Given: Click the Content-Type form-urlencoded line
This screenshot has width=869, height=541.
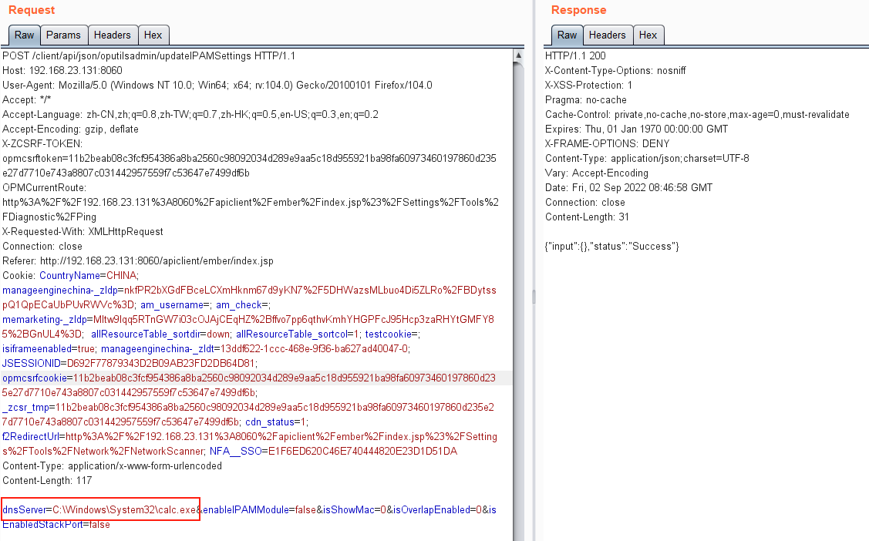Looking at the screenshot, I should tap(112, 465).
